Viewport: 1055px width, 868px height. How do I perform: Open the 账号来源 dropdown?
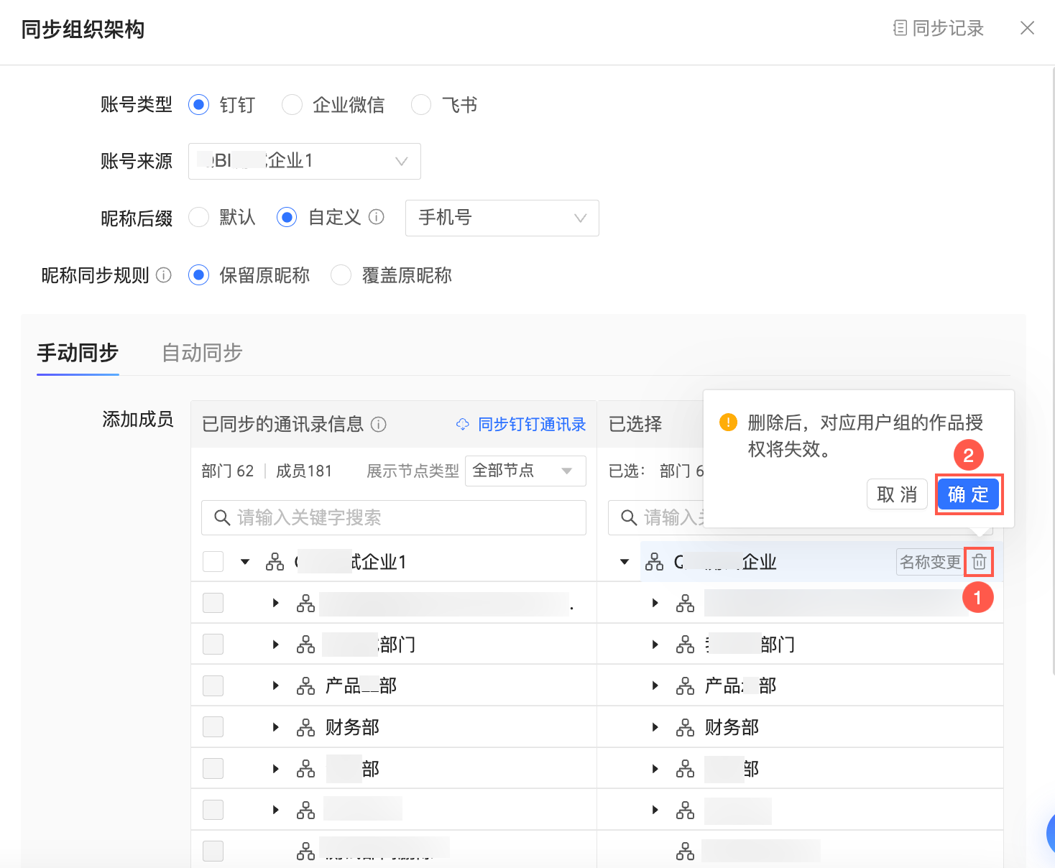tap(305, 161)
